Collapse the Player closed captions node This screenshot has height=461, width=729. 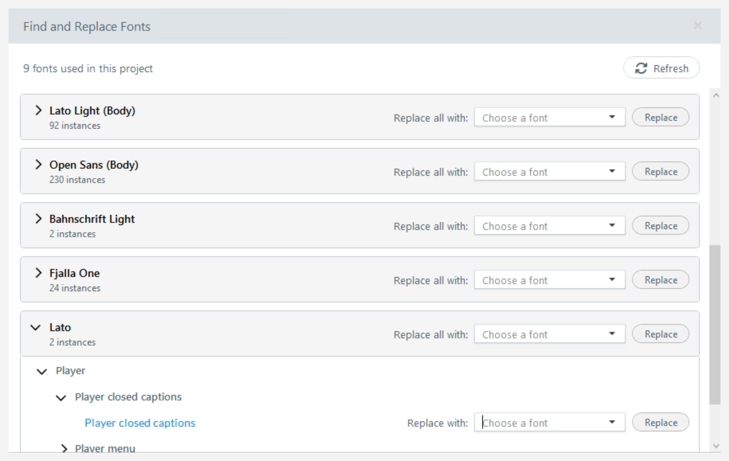pos(61,397)
